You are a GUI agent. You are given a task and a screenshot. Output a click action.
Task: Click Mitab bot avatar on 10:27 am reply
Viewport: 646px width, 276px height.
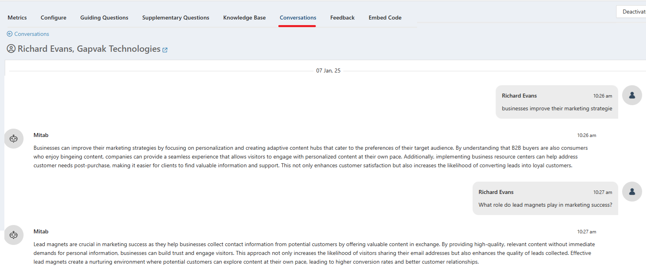tap(14, 235)
